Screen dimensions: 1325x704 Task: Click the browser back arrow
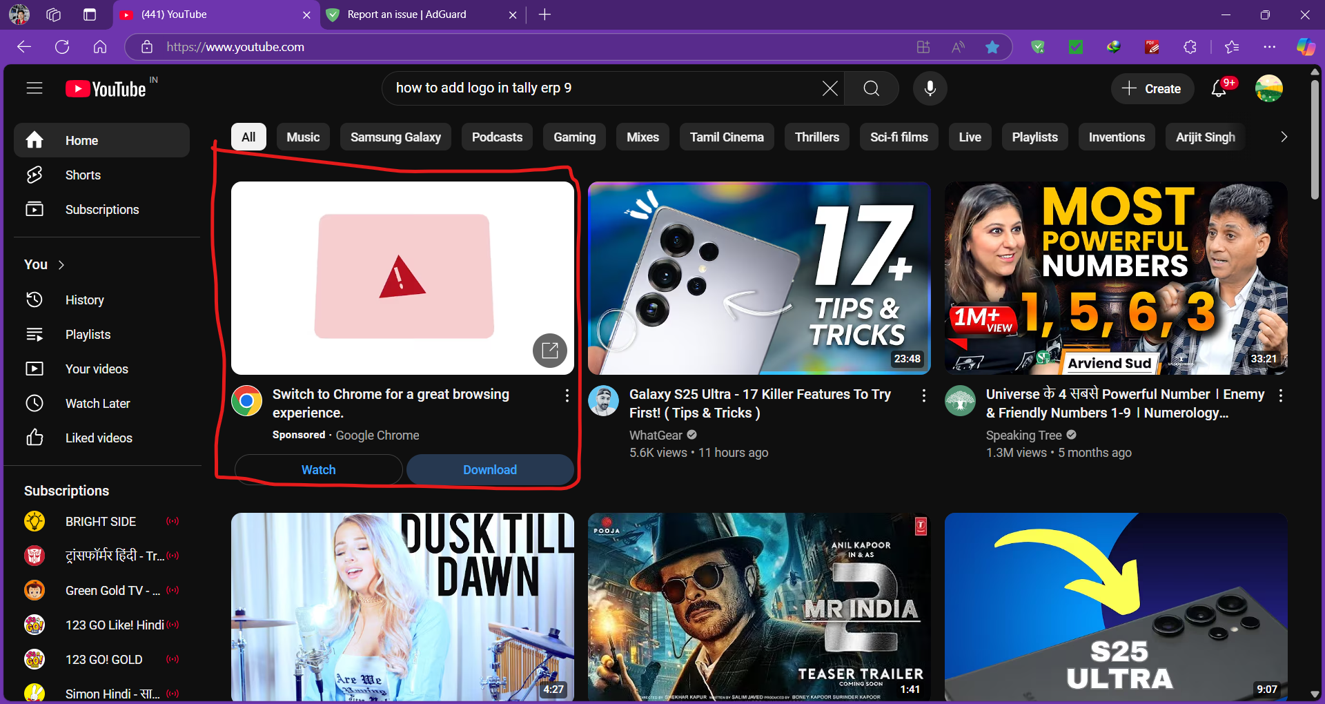24,47
